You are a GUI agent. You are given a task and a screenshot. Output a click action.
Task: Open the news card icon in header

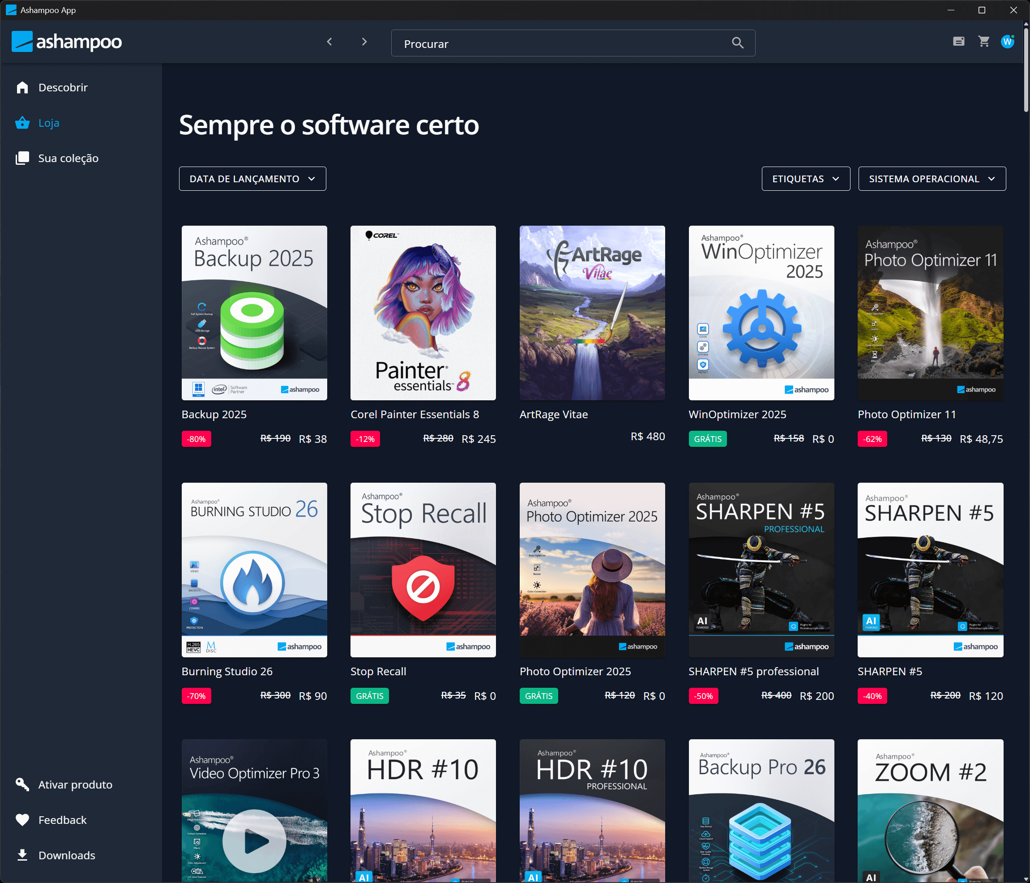[x=958, y=42]
